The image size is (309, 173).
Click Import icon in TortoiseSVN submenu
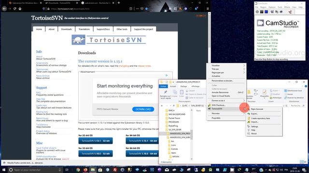tap(249, 122)
